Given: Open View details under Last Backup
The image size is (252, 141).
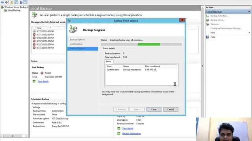Looking at the screenshot, I should point(43,81).
